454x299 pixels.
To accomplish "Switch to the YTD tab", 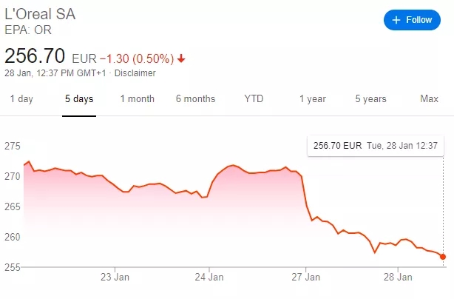I will click(254, 98).
